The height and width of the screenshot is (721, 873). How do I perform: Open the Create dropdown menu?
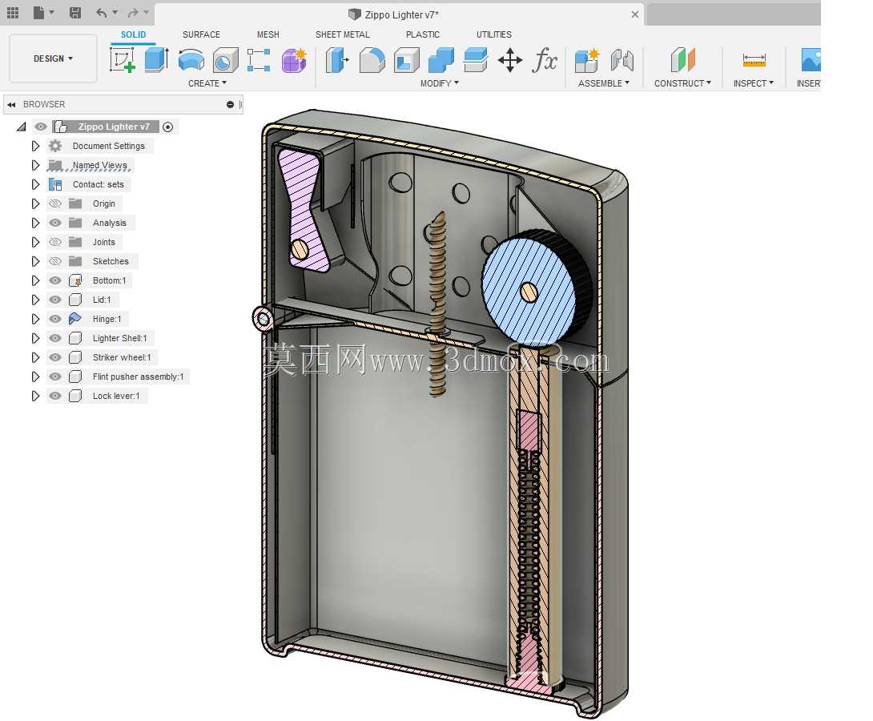[207, 83]
